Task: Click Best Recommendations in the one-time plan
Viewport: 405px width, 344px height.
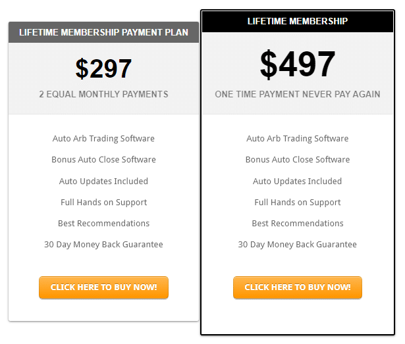Action: [x=298, y=223]
